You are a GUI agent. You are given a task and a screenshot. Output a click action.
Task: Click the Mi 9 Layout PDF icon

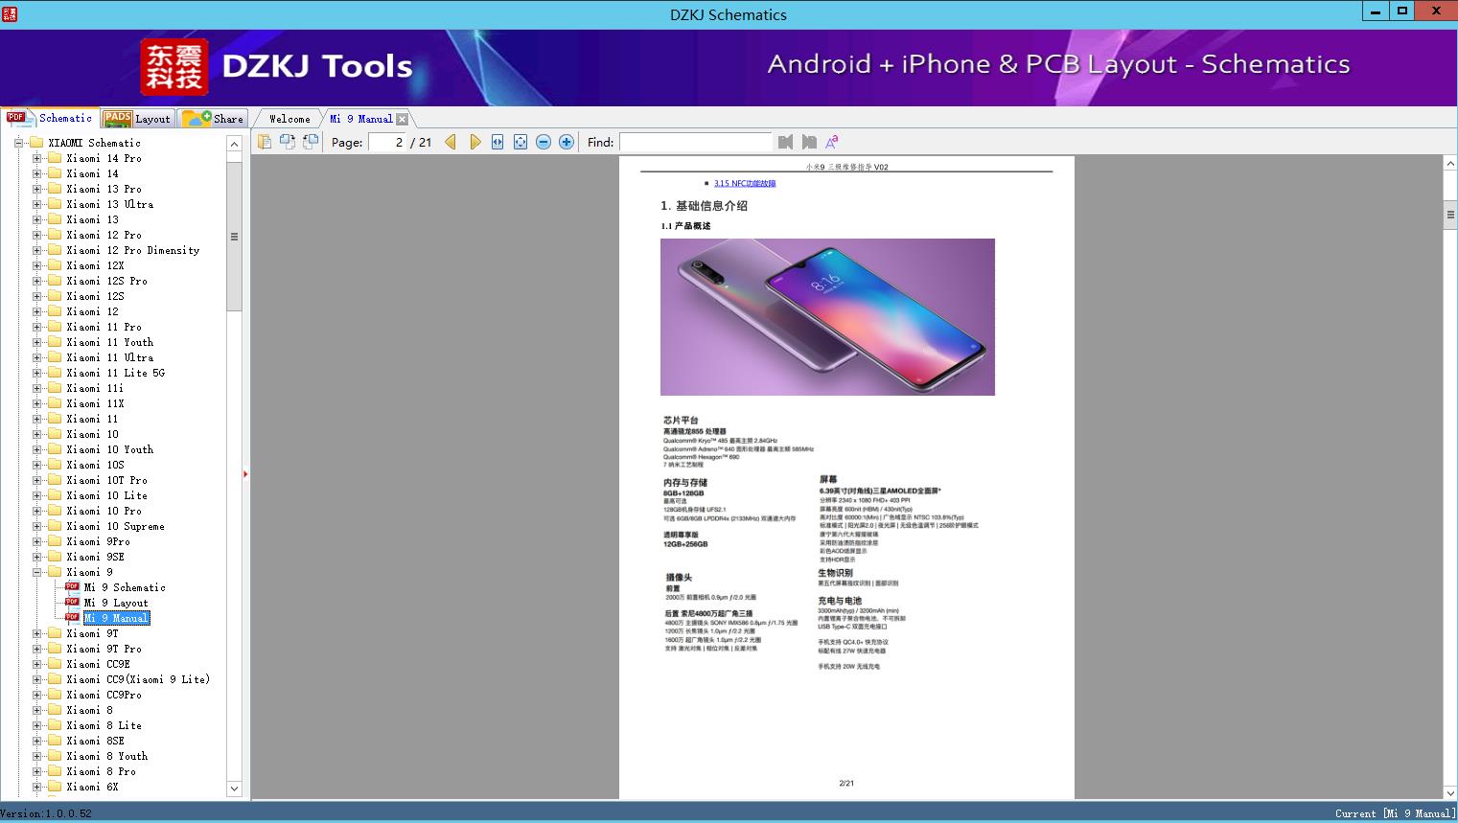72,603
